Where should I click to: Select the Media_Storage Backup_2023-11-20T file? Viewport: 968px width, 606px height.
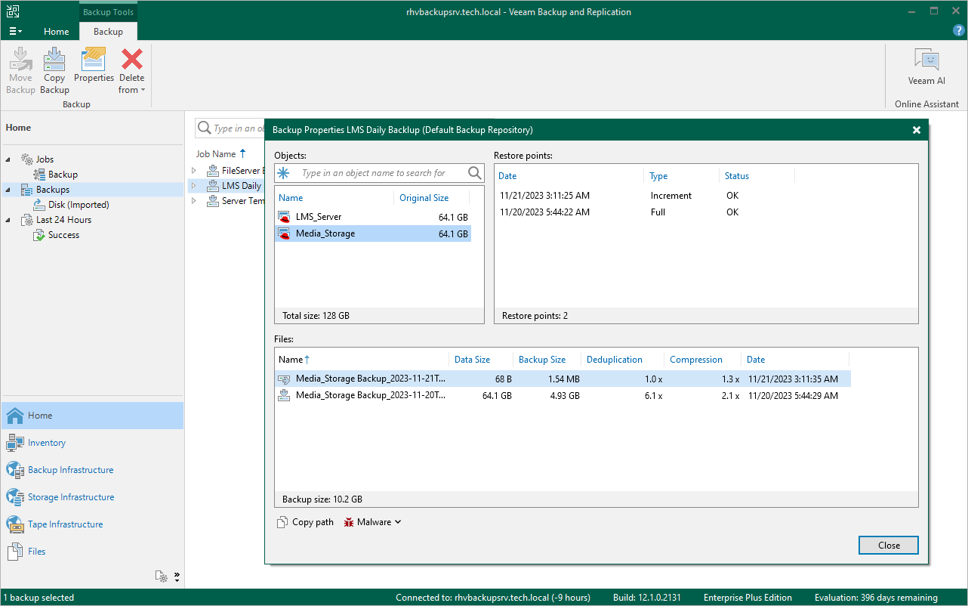(x=563, y=395)
